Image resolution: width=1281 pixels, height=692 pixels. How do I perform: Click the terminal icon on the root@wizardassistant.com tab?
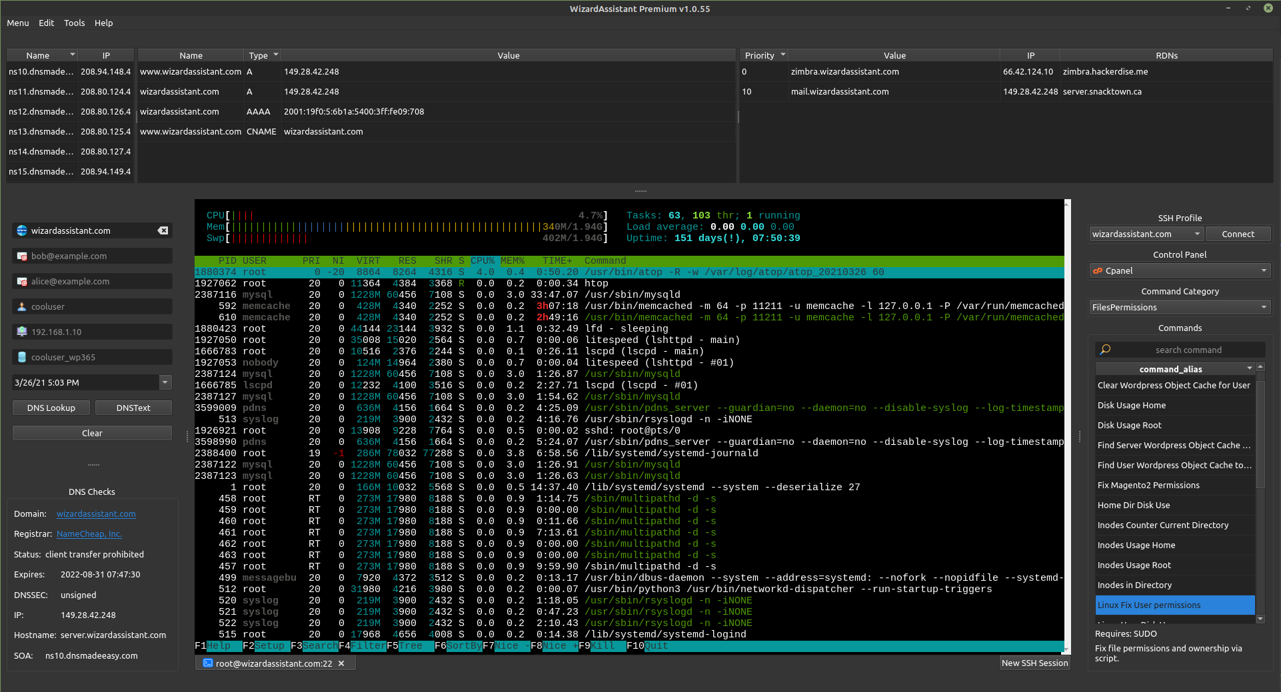click(207, 663)
